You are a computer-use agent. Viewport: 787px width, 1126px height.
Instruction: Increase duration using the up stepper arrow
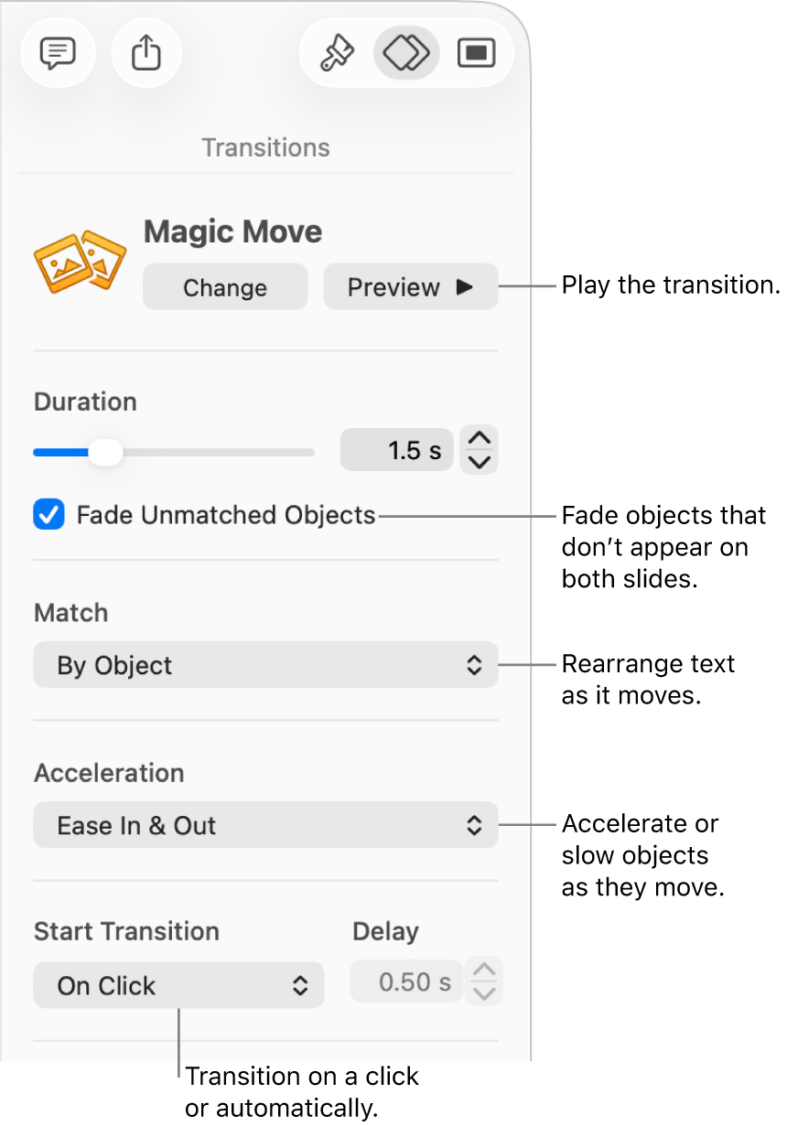(x=478, y=439)
